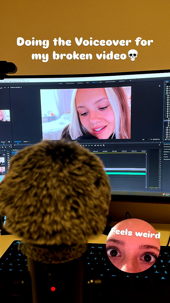The height and width of the screenshot is (303, 170).
Task: Open the Source monitor Einpassen zoom dropdown
Action: pos(4,142)
